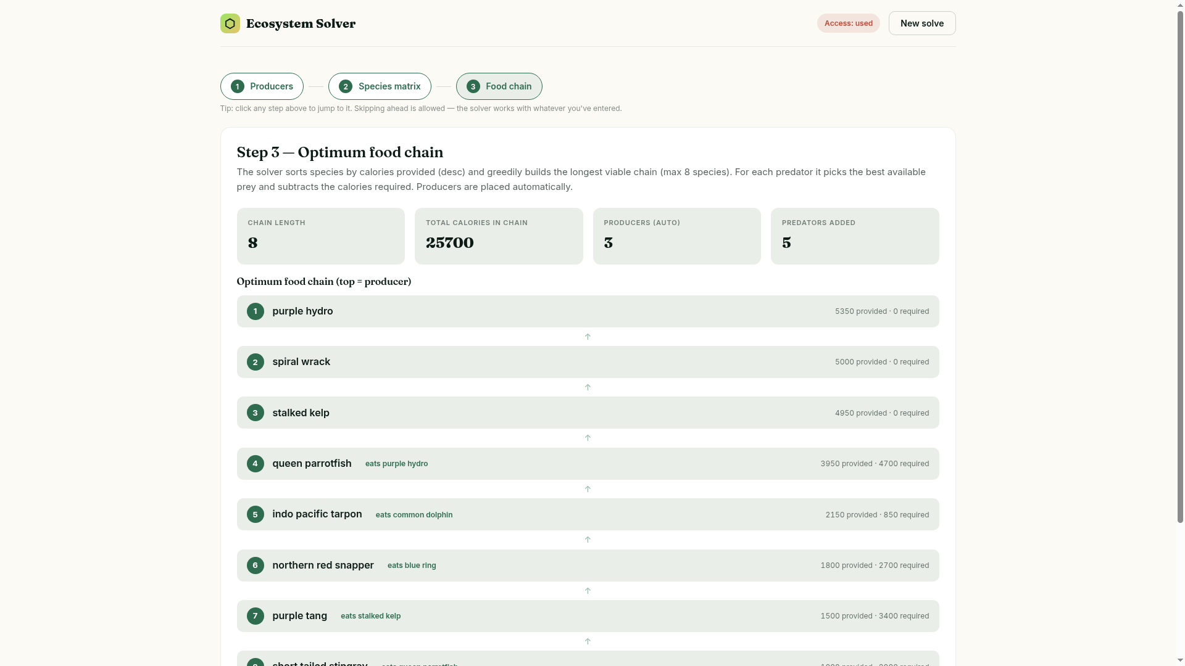The image size is (1185, 666).
Task: Click the Chain Length stat card
Action: point(321,236)
